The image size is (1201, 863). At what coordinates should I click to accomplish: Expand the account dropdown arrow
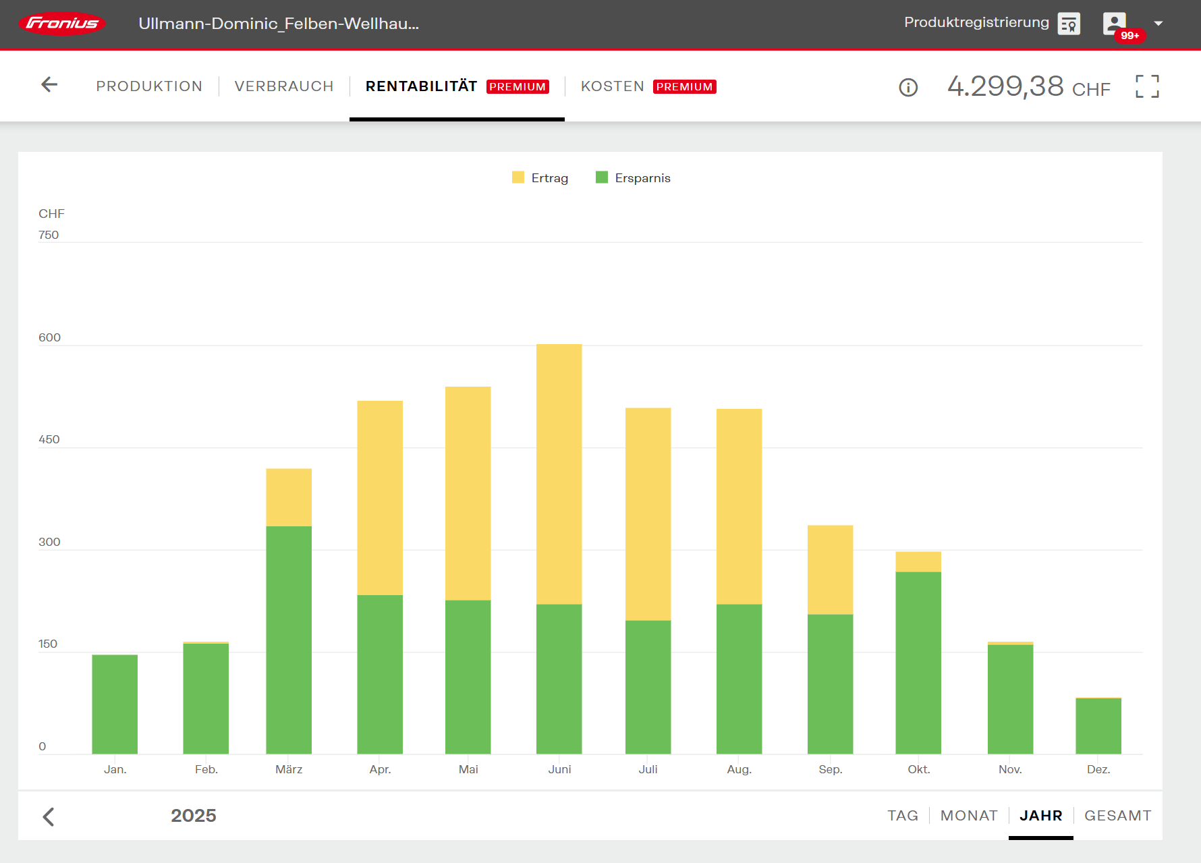[1158, 24]
